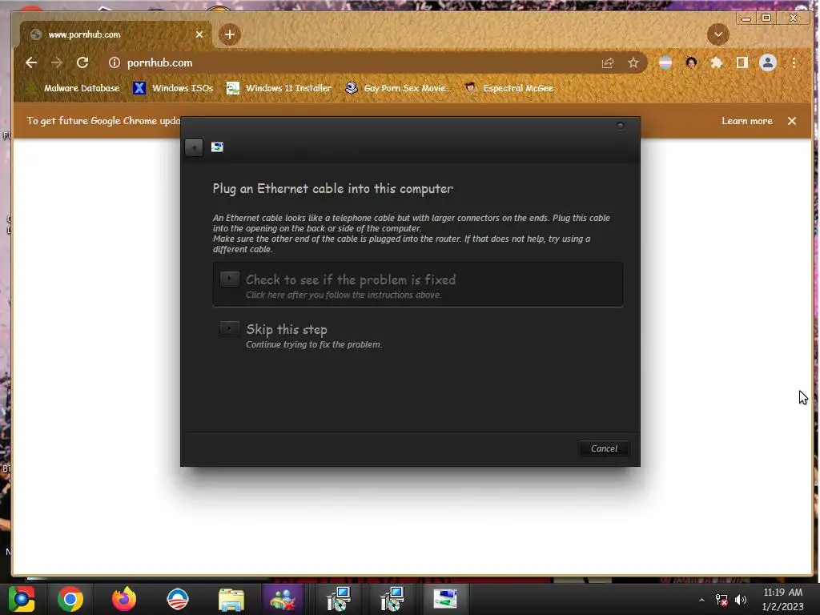Viewport: 820px width, 615px height.
Task: Toggle the Chrome side panel
Action: pyautogui.click(x=742, y=62)
